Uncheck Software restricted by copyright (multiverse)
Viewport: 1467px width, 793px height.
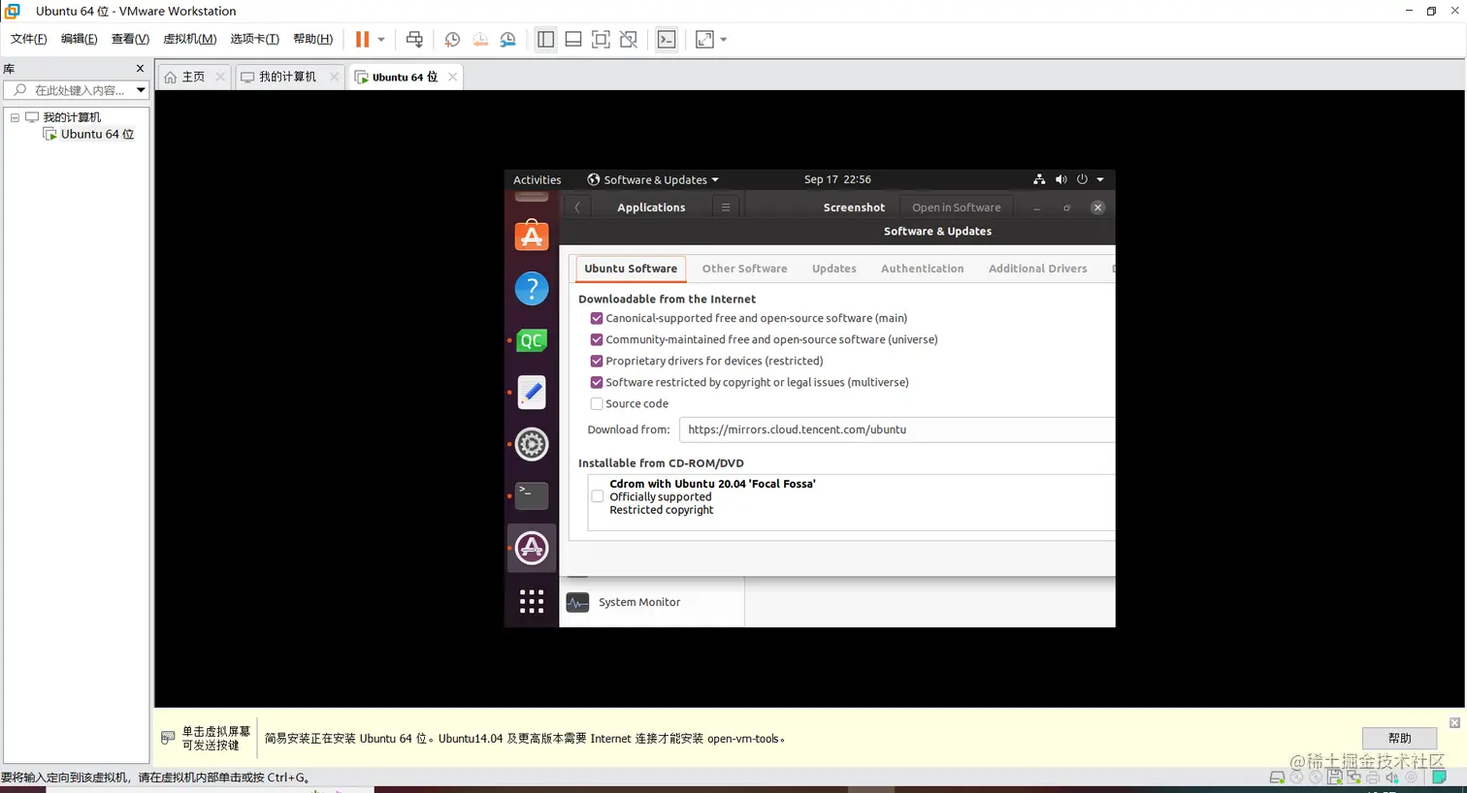click(597, 382)
